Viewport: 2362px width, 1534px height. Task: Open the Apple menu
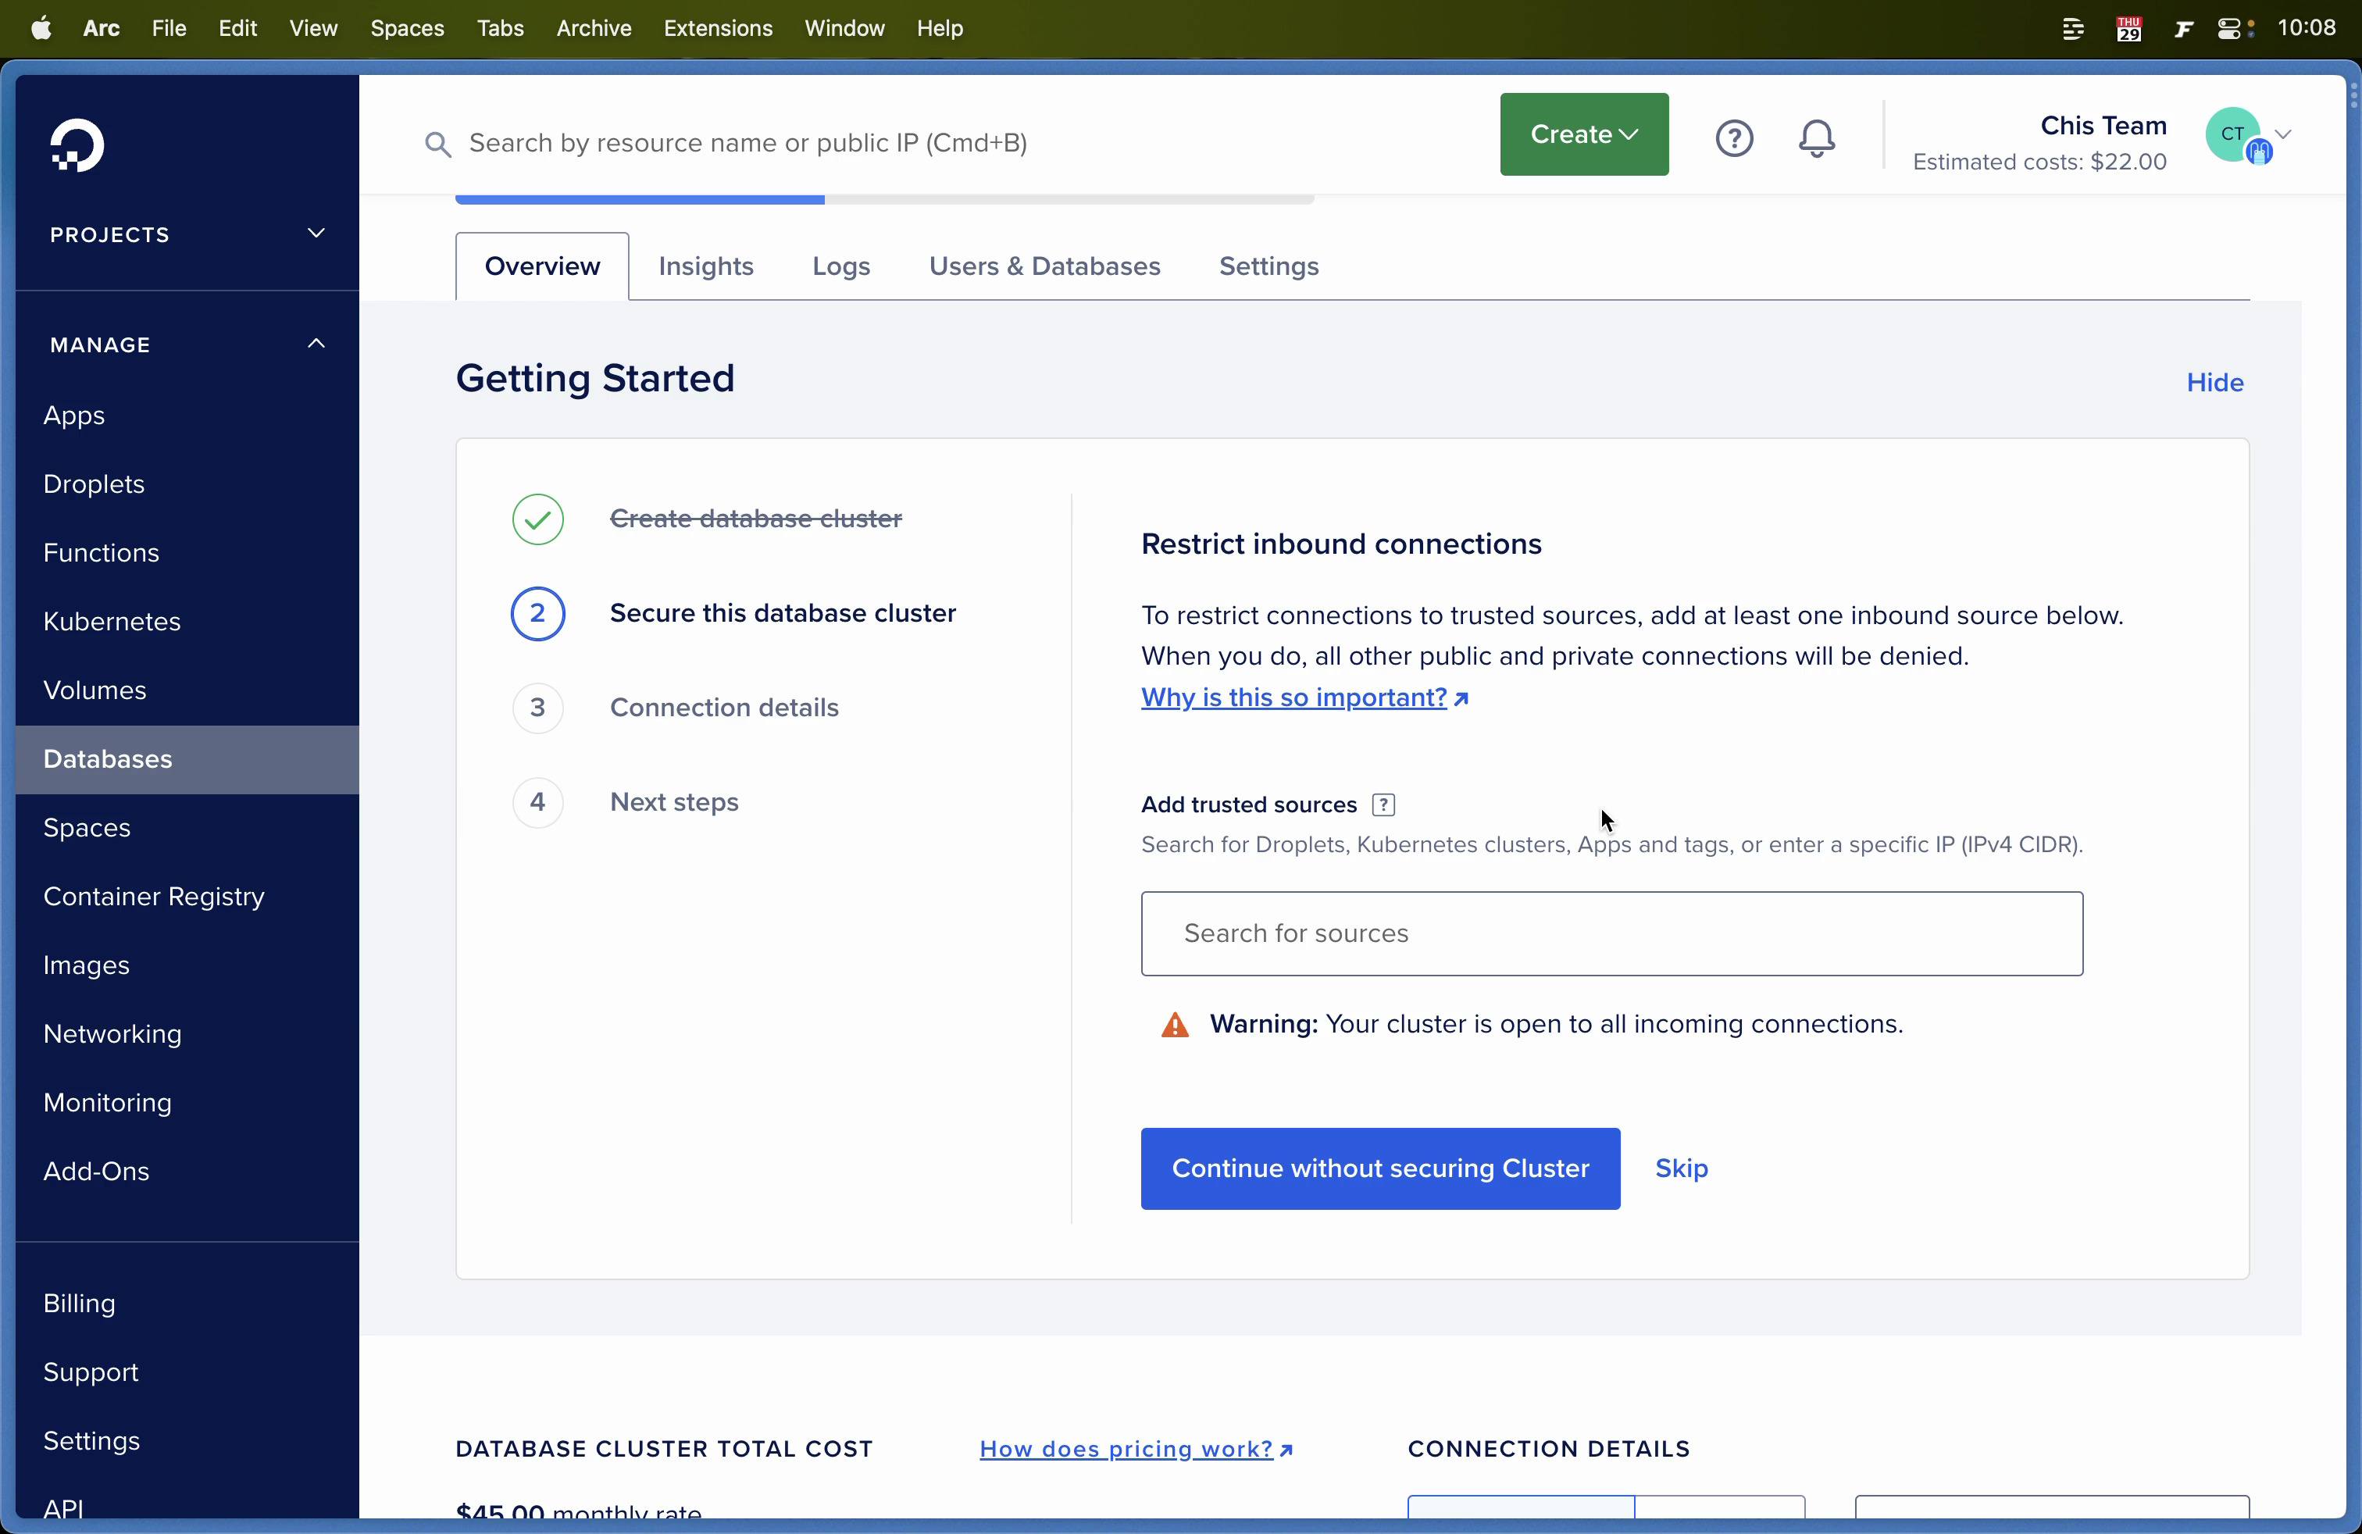[x=41, y=28]
